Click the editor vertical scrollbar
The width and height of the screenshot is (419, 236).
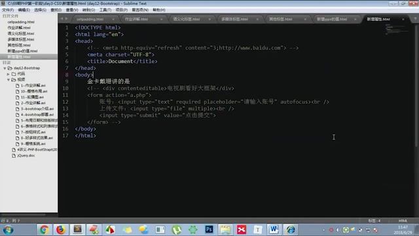(416, 86)
